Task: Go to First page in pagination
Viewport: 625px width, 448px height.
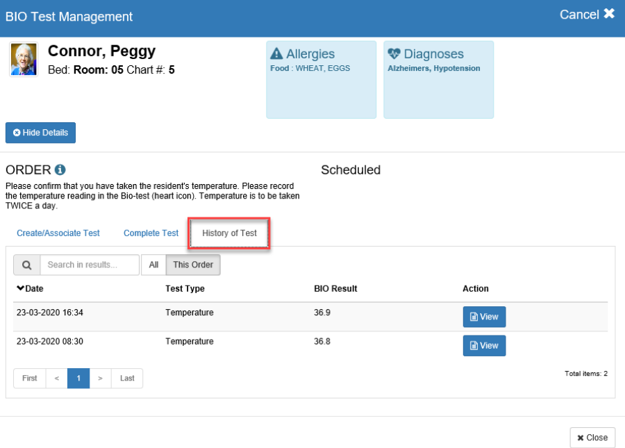Action: (30, 379)
